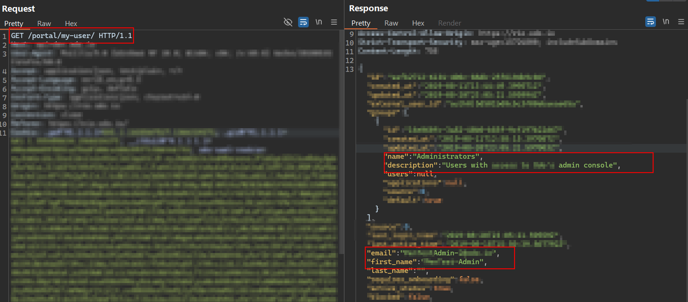Click the "name":"Administrators" line in Response

click(x=432, y=157)
